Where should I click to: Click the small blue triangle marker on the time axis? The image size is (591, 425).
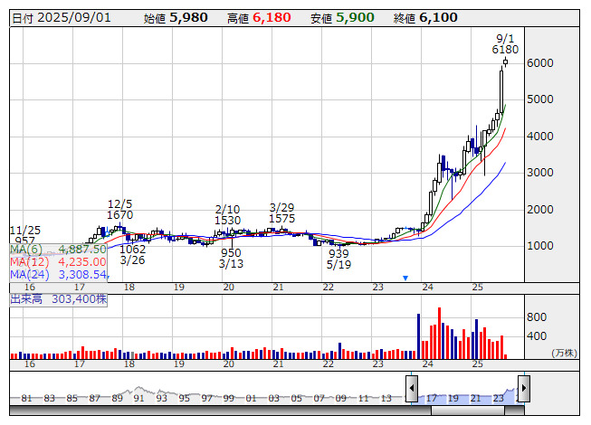click(x=405, y=278)
